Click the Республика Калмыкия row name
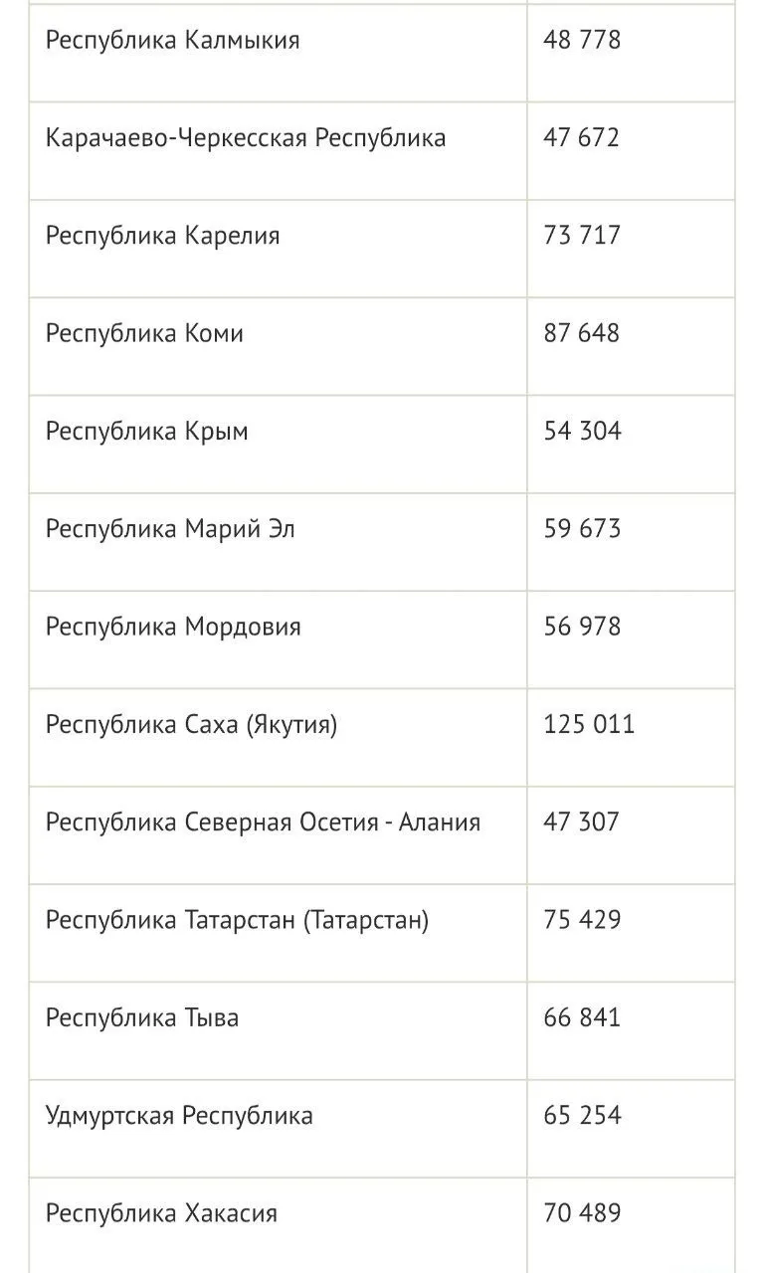Viewport: 764px width, 1273px height. click(172, 40)
